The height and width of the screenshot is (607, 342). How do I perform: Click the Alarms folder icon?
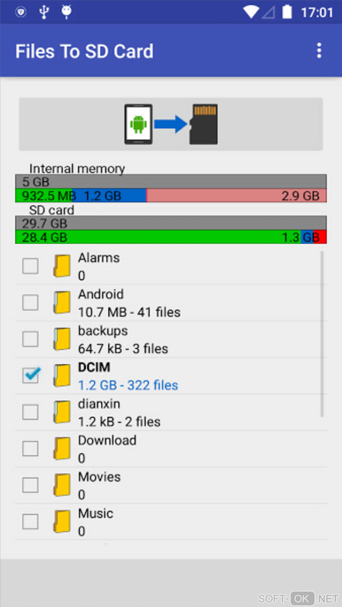[x=62, y=266]
